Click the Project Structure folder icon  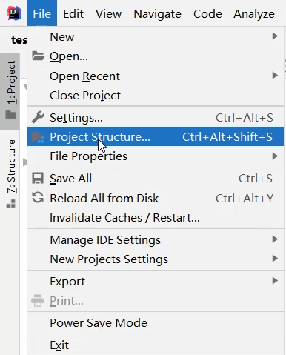click(x=38, y=137)
